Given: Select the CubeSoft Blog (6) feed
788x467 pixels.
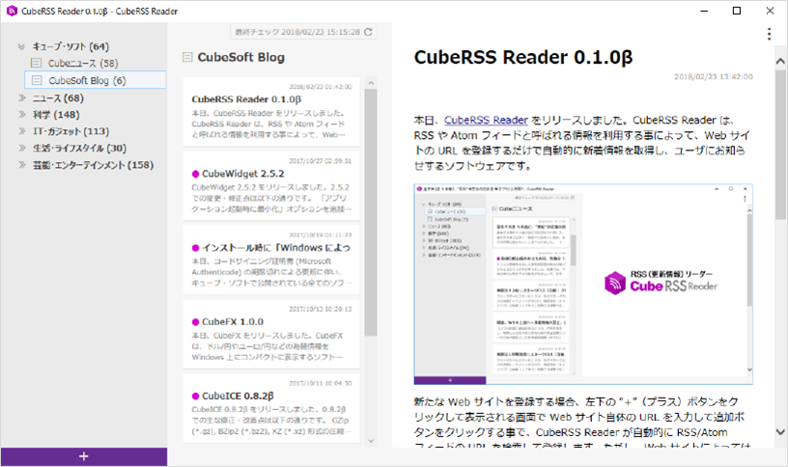Looking at the screenshot, I should click(96, 80).
